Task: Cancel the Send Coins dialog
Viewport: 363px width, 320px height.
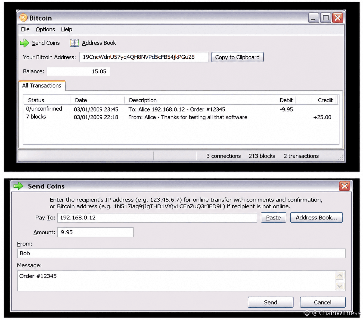Action: 323,302
